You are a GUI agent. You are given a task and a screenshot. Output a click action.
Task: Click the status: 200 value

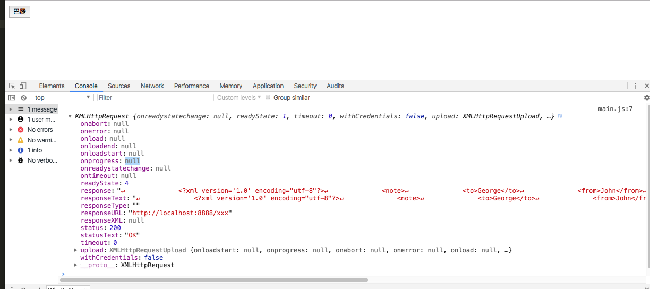click(x=115, y=228)
